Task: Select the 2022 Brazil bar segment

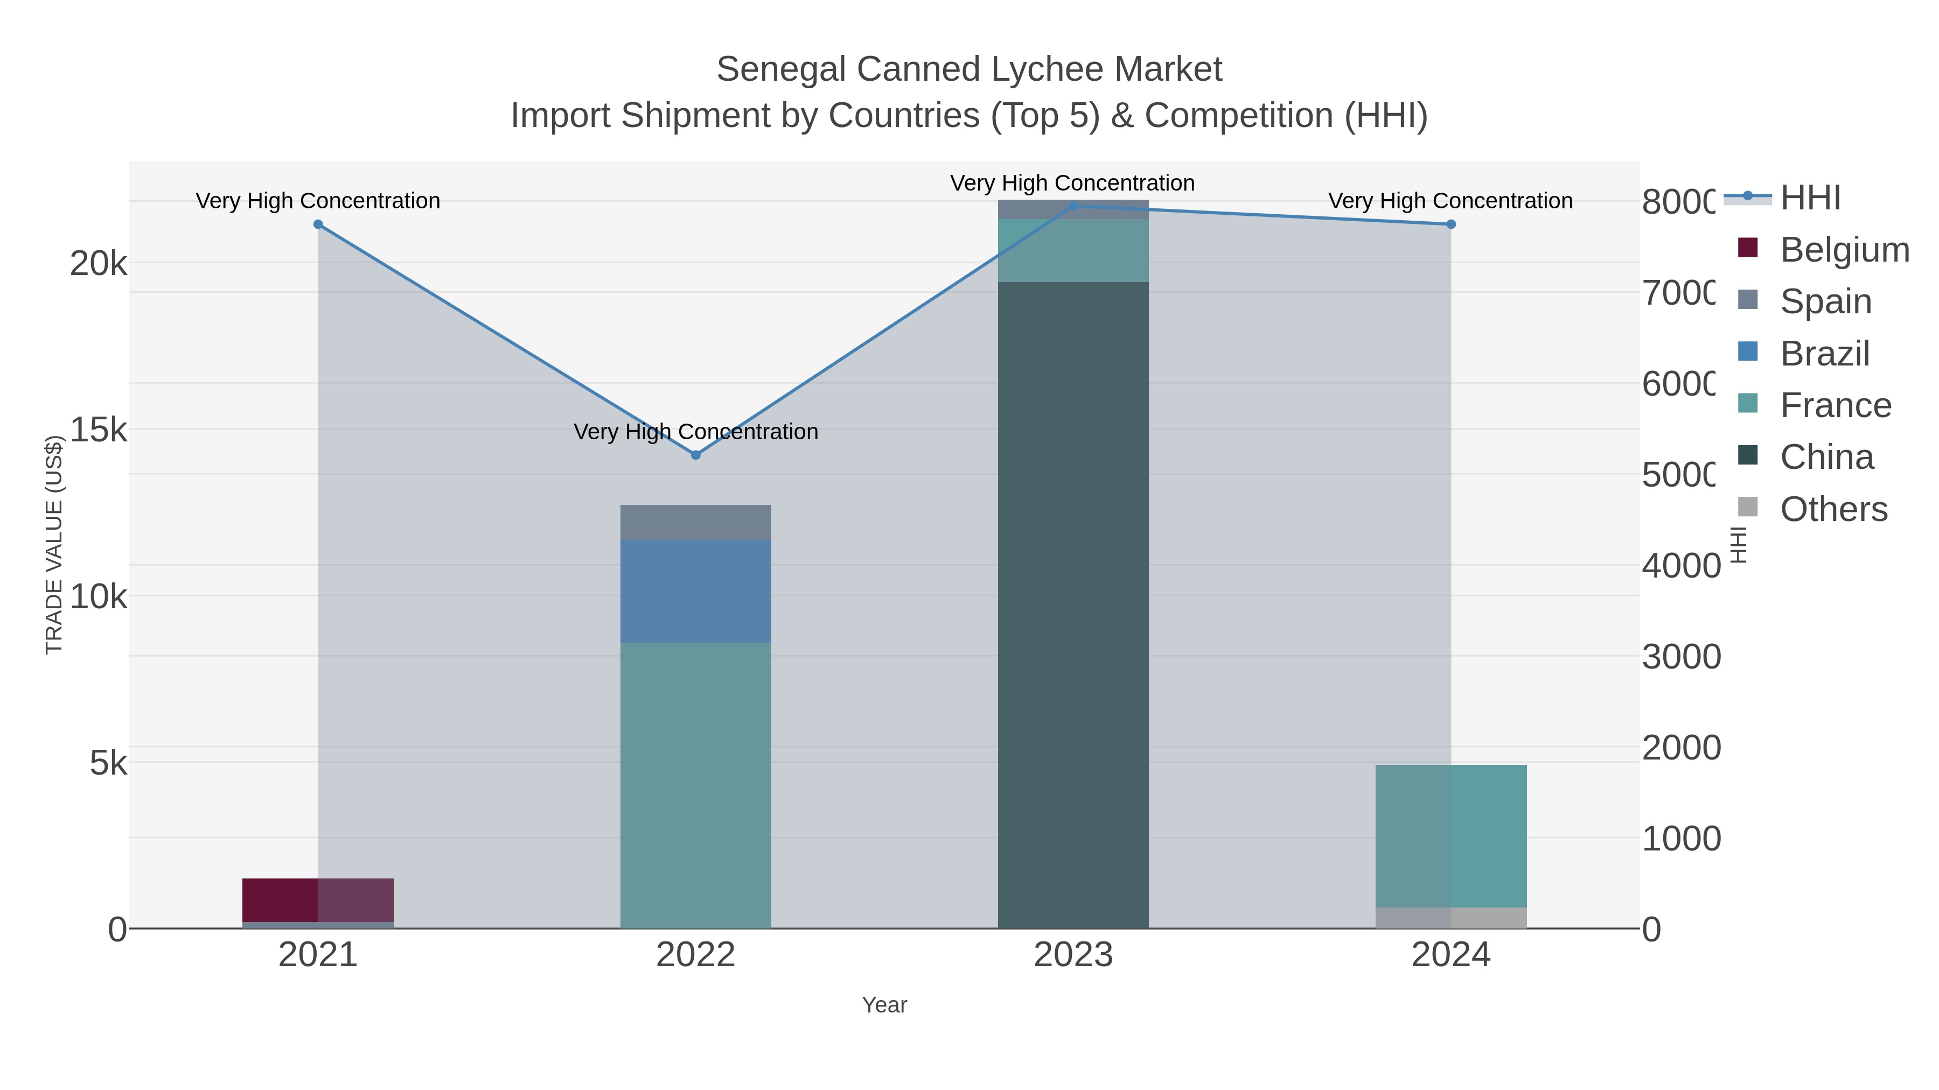Action: [x=695, y=591]
